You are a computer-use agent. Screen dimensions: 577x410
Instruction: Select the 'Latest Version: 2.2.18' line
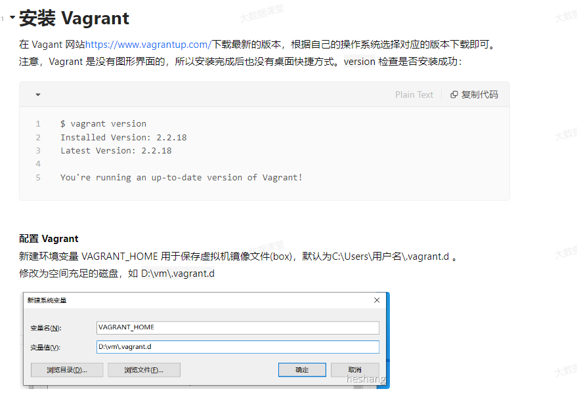[116, 150]
